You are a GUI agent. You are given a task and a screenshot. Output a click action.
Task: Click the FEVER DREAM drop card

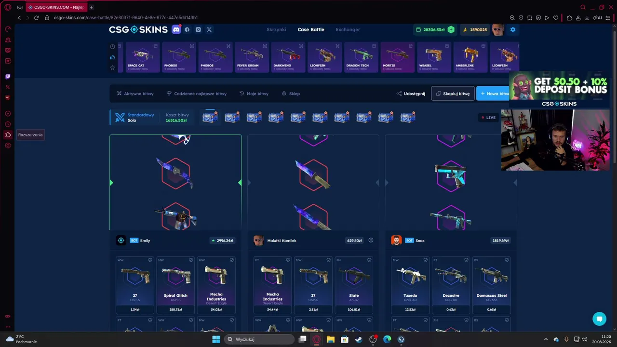252,57
